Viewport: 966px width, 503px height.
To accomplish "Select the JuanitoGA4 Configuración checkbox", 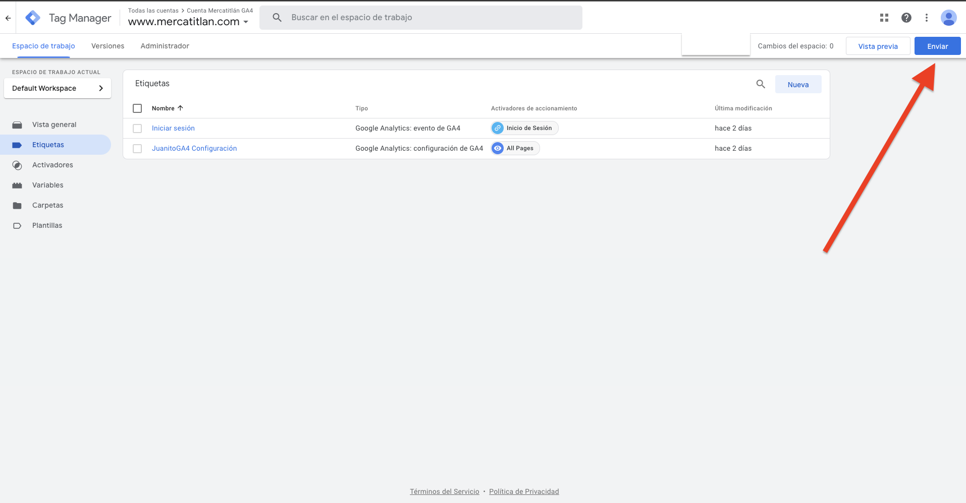I will [137, 148].
